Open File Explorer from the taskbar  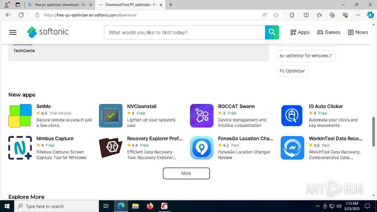coord(135,206)
